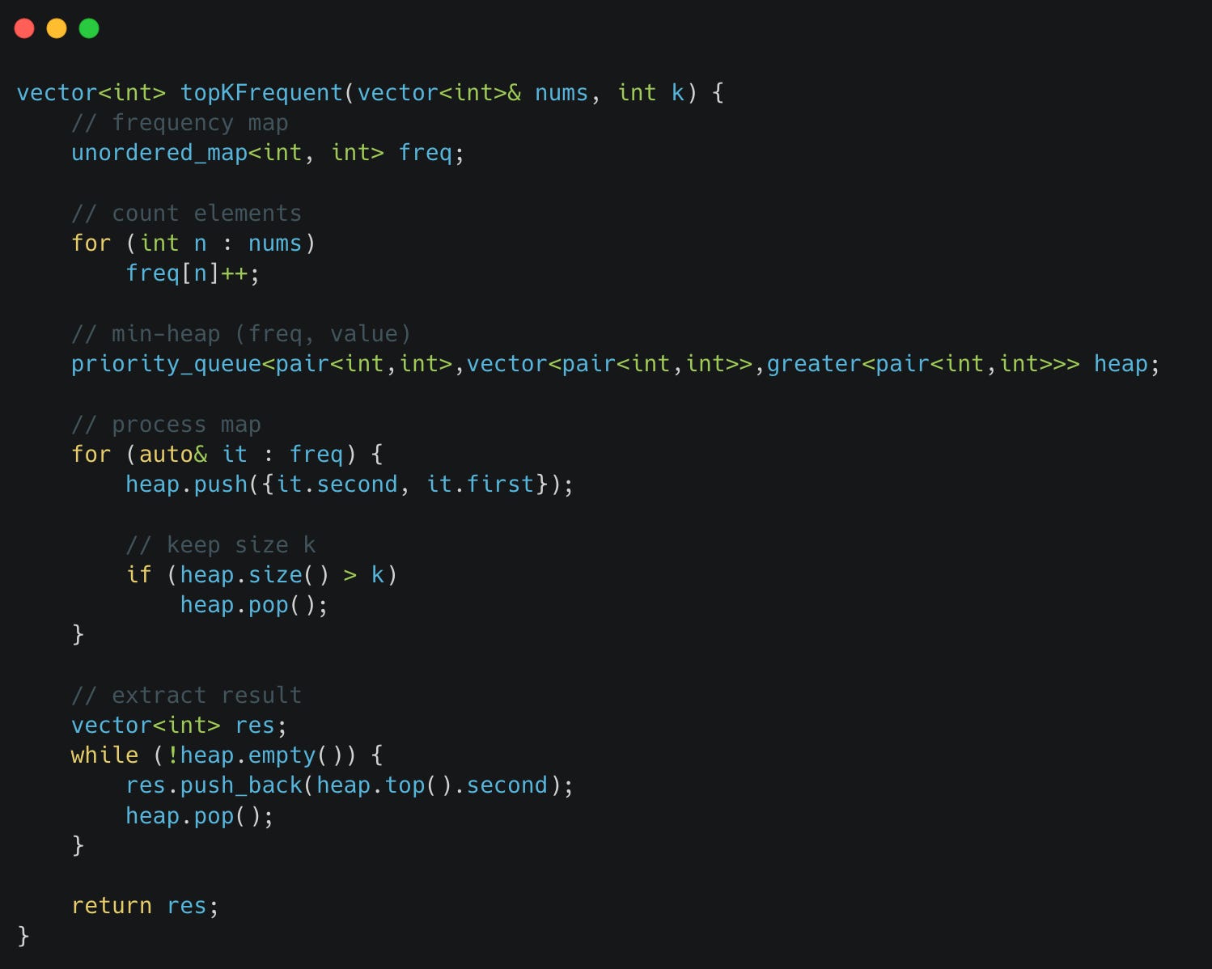Click the '// extract result' comment
Image resolution: width=1212 pixels, height=969 pixels.
click(x=186, y=696)
